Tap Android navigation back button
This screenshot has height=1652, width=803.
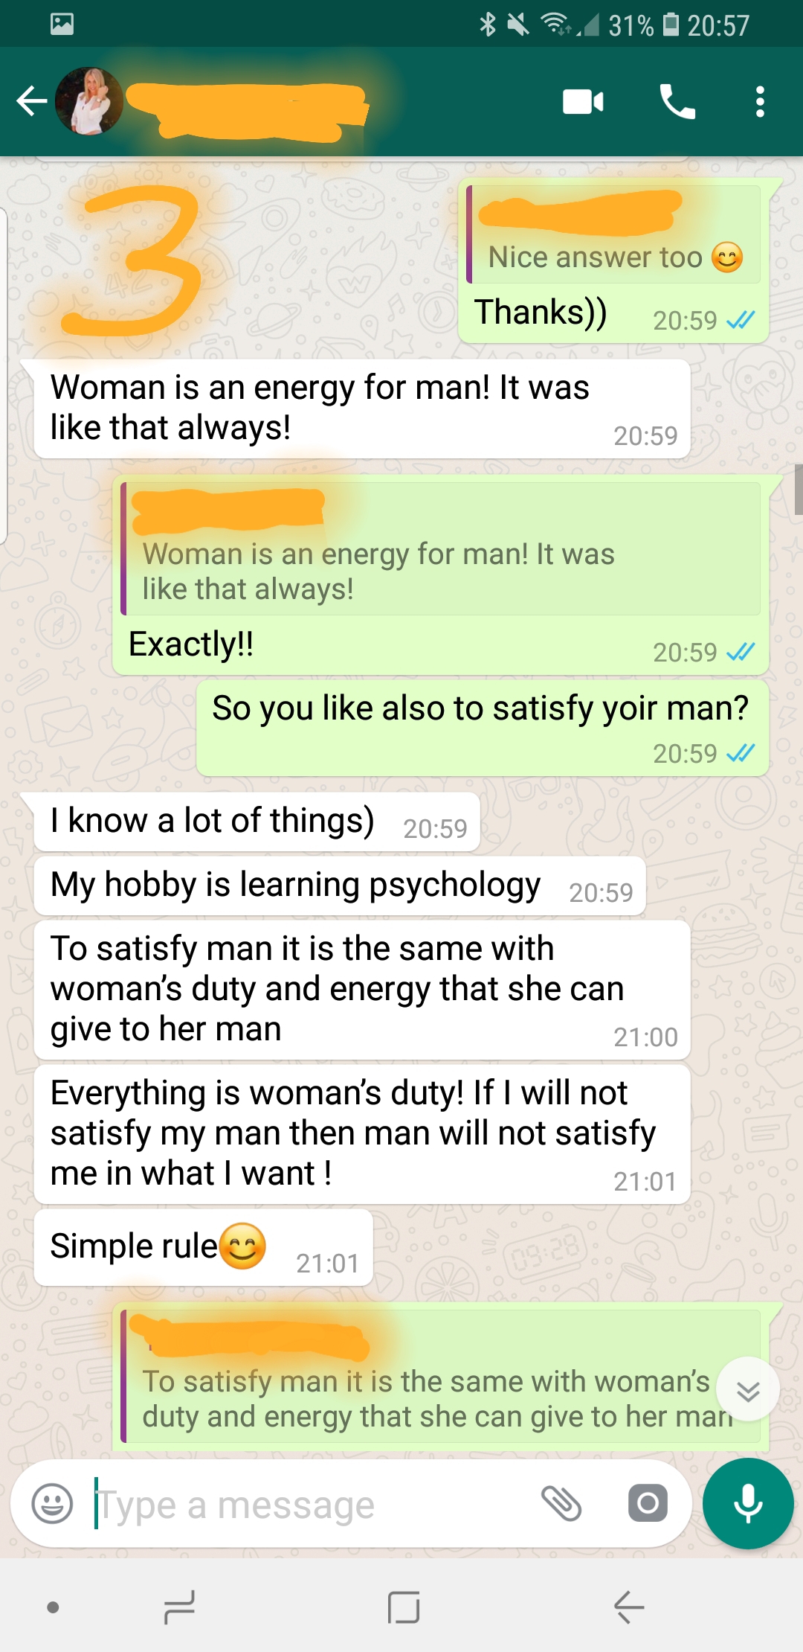628,1607
